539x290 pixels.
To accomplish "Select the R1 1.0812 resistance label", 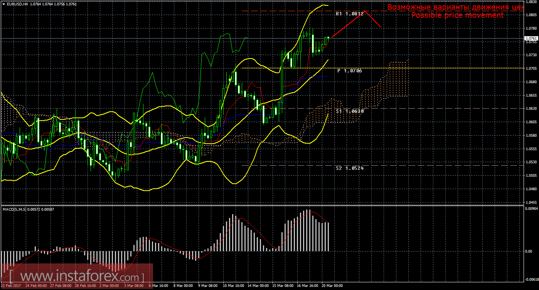I will [350, 14].
